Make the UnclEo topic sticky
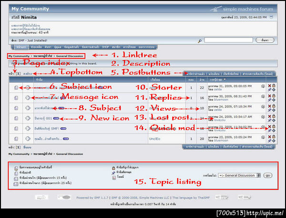The width and height of the screenshot is (286, 218). tap(269, 141)
